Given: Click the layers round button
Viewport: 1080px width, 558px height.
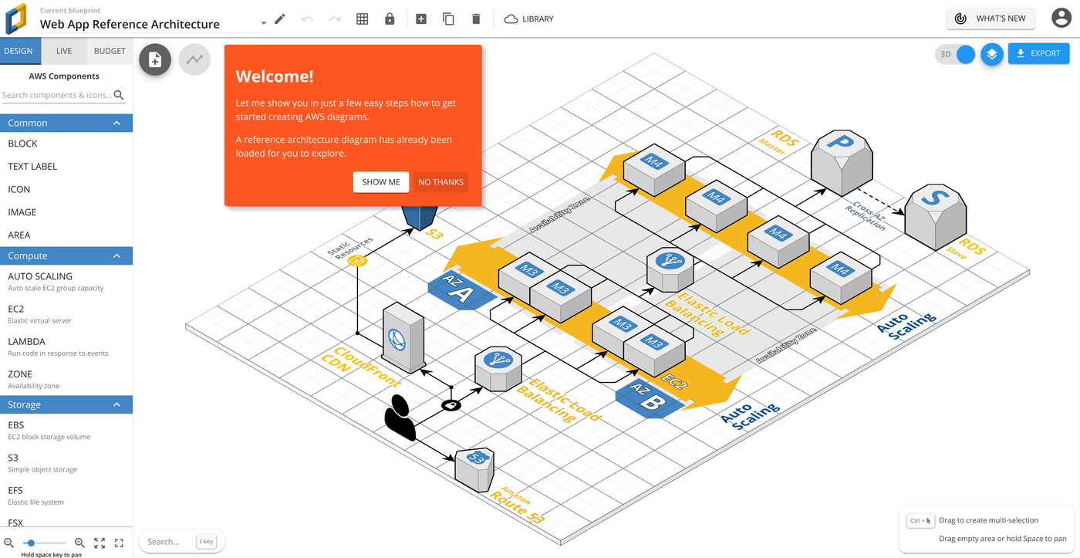Looking at the screenshot, I should [992, 54].
